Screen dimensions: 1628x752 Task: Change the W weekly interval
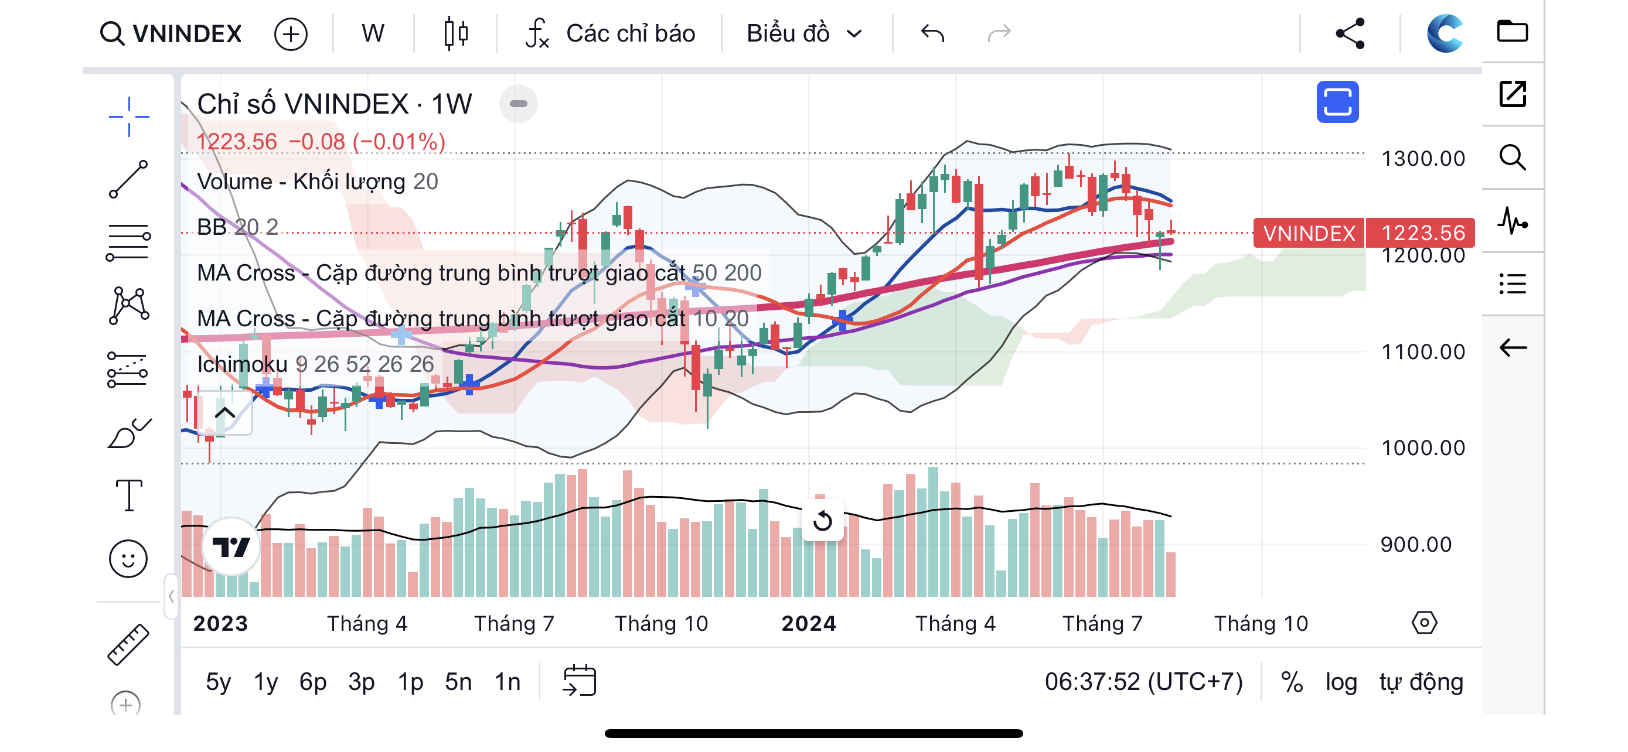coord(373,33)
